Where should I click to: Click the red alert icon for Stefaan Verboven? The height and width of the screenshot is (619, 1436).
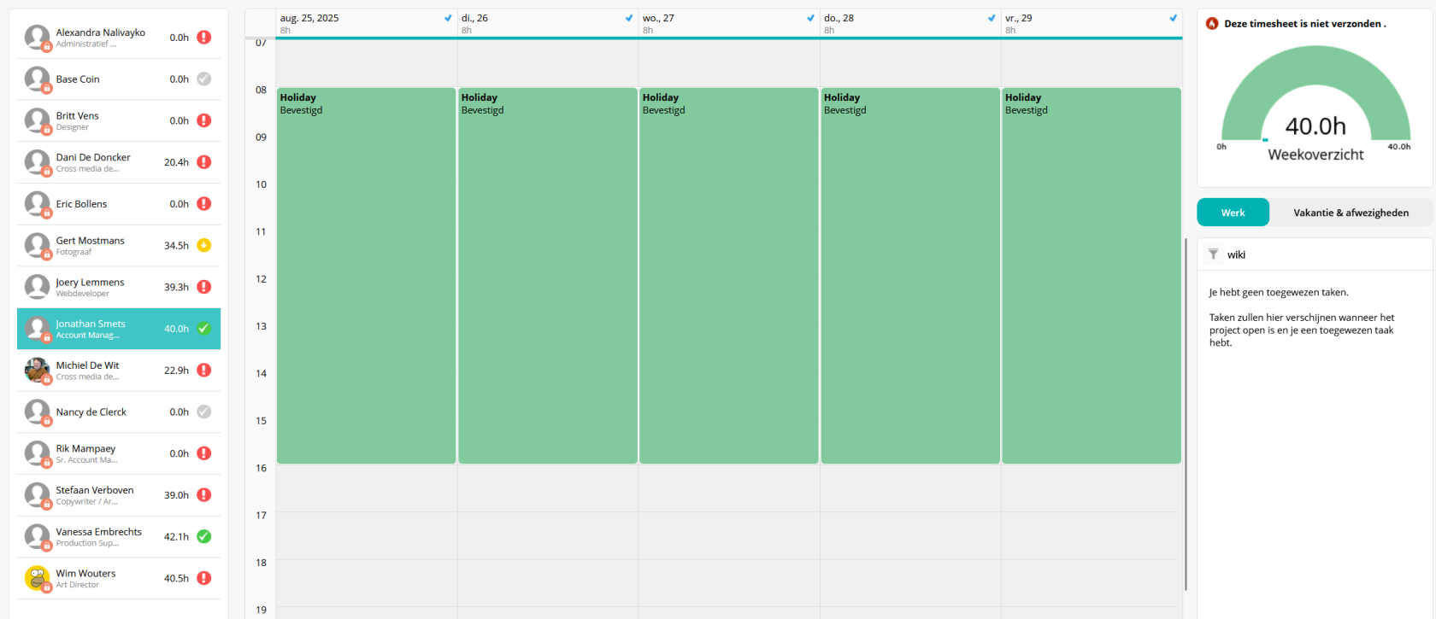[x=203, y=495]
